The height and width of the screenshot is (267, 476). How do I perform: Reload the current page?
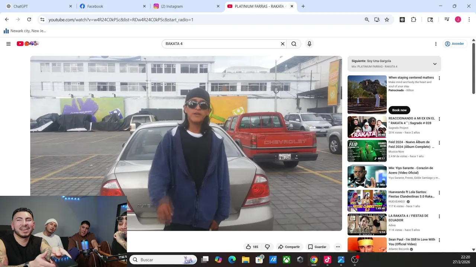(29, 20)
